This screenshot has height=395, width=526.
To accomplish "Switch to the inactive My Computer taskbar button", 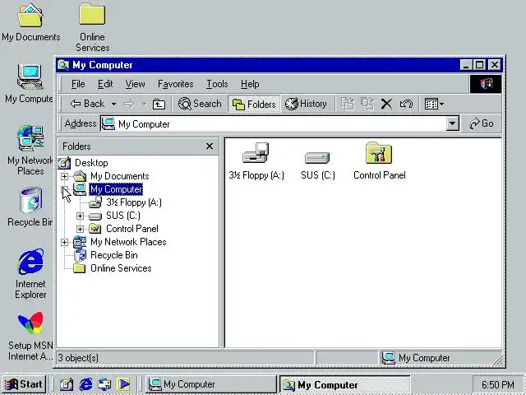I will point(210,384).
